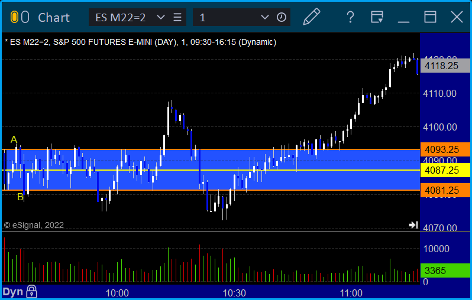Select the yellow horizontal line at 4087.25

click(211, 170)
